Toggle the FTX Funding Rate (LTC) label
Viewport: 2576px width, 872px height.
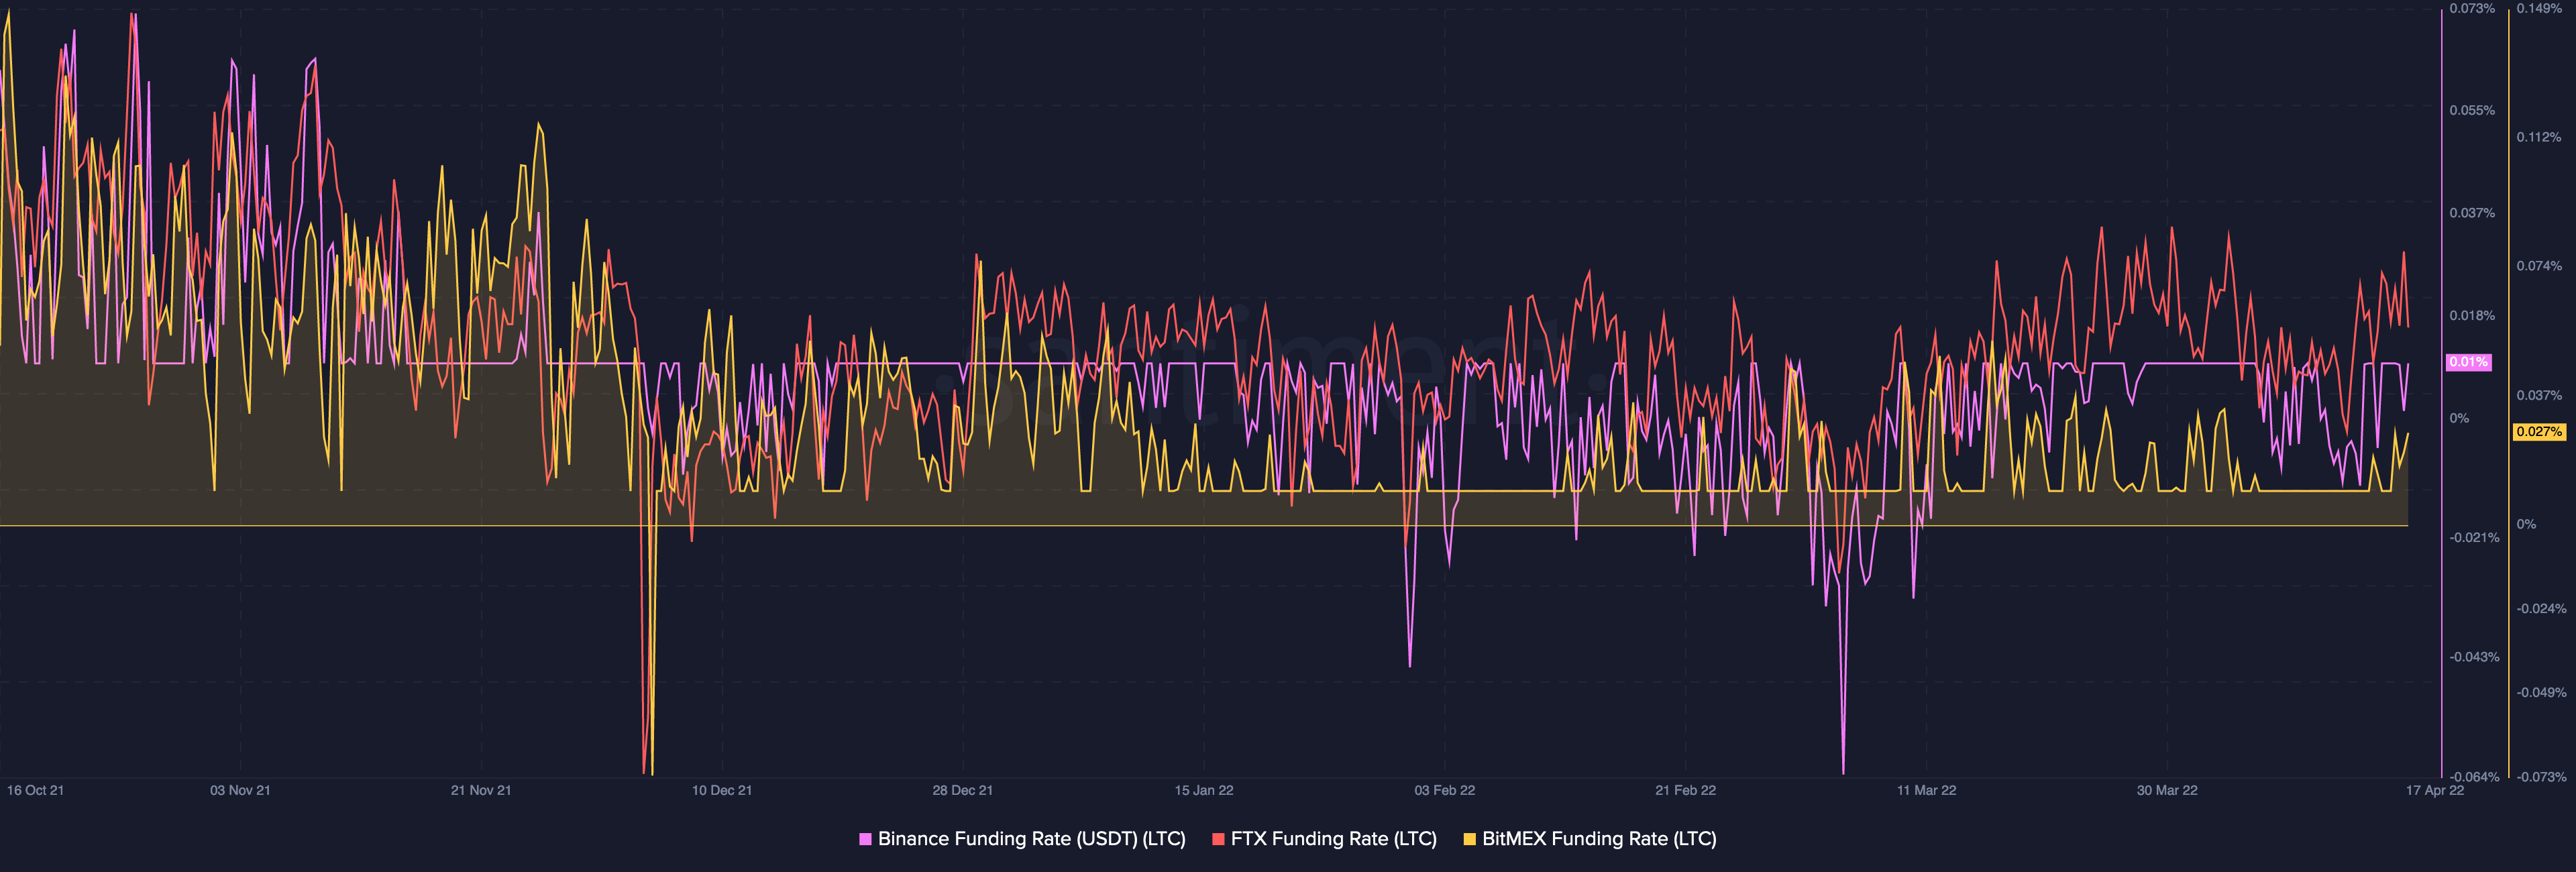(x=1333, y=839)
